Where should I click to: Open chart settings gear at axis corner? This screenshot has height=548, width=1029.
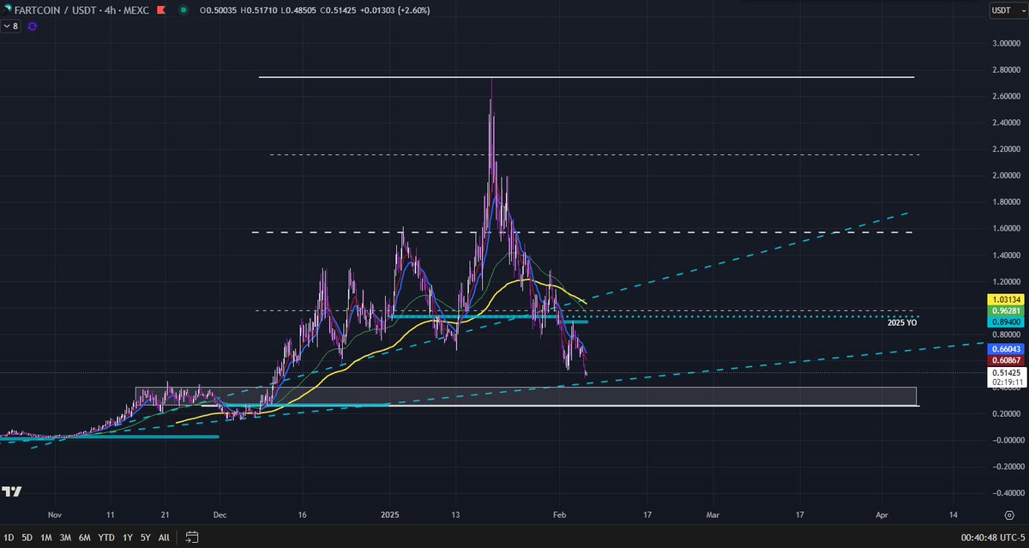(1009, 515)
